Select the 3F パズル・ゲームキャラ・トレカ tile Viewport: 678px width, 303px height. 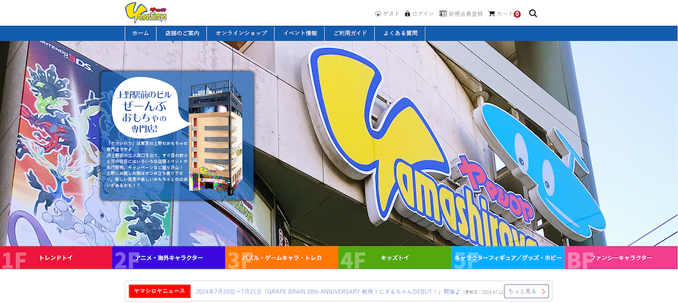pos(282,258)
